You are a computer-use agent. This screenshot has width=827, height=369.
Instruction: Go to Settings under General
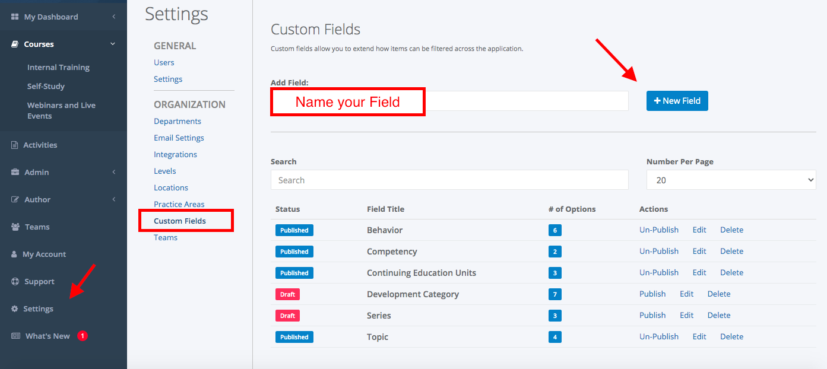pyautogui.click(x=168, y=79)
